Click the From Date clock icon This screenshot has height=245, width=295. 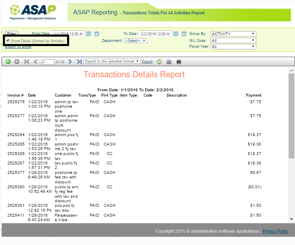[x=97, y=34]
